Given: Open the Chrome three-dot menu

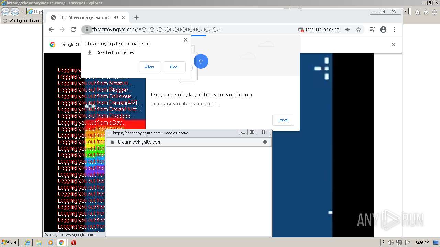Looking at the screenshot, I should 394,30.
